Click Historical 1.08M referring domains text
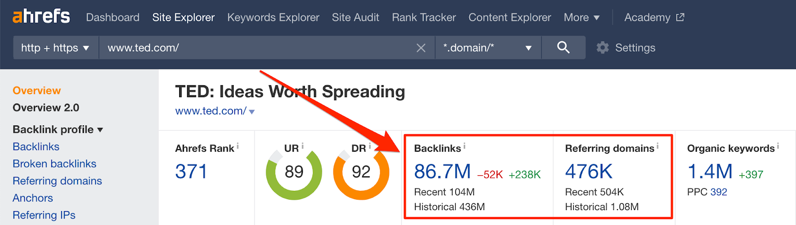The width and height of the screenshot is (796, 225). pos(602,207)
